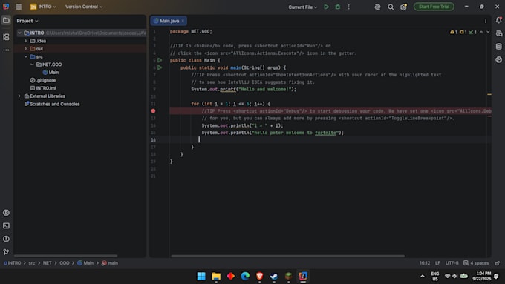Change UTF-8 file encoding
505x284 pixels.
point(452,263)
